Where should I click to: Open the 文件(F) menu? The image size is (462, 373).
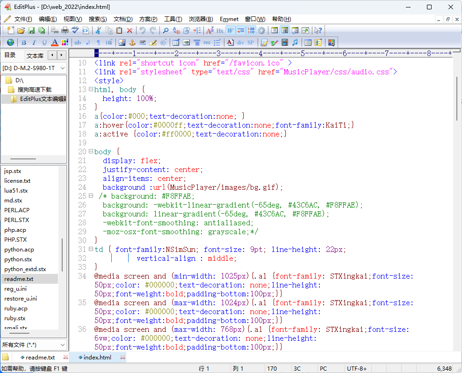point(23,19)
